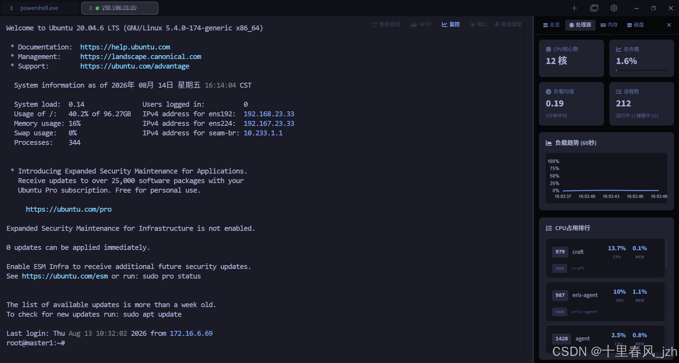Click the 0.19 load average value
Screen dimensions: 679x363
pos(555,104)
